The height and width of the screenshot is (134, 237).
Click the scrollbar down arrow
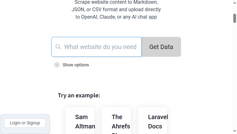[235, 131]
